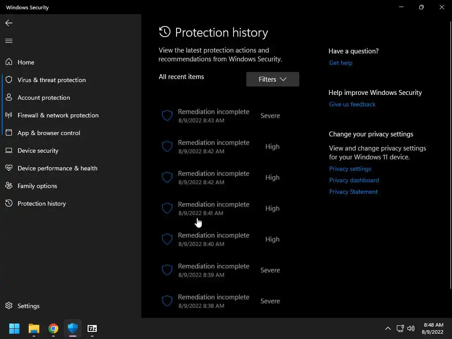Screen dimensions: 452x339
Task: Toggle the hamburger navigation menu
Action: pos(9,41)
